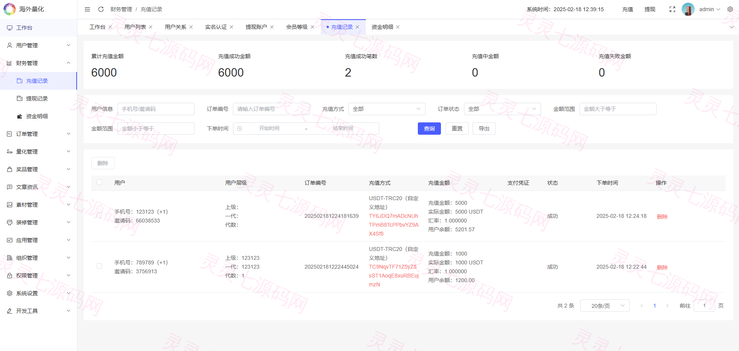
Task: Go to the previous page arrow
Action: coord(642,306)
